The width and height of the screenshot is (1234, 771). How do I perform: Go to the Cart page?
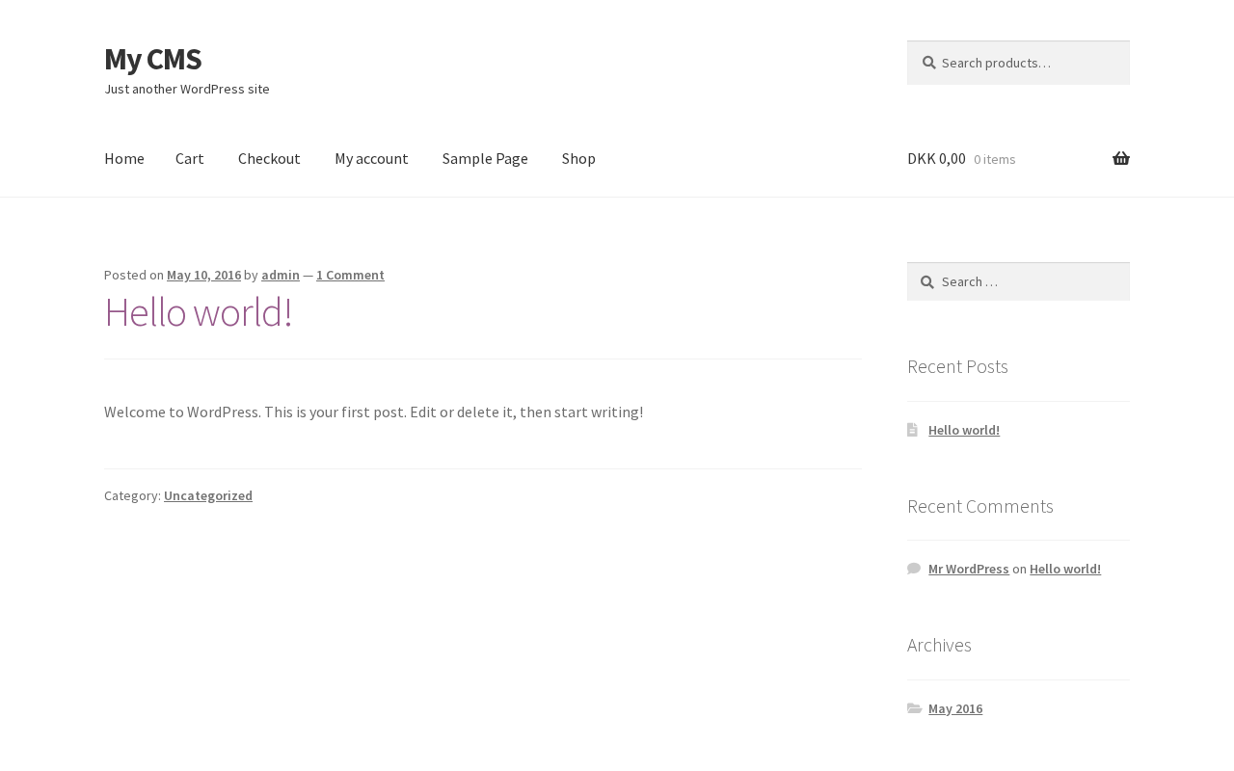point(190,158)
